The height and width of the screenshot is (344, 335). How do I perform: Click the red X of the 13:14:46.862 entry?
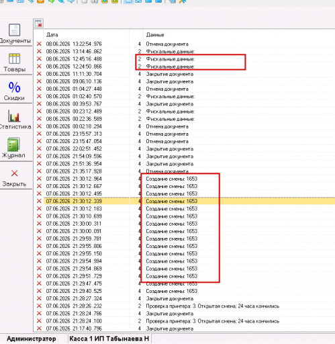coord(39,51)
